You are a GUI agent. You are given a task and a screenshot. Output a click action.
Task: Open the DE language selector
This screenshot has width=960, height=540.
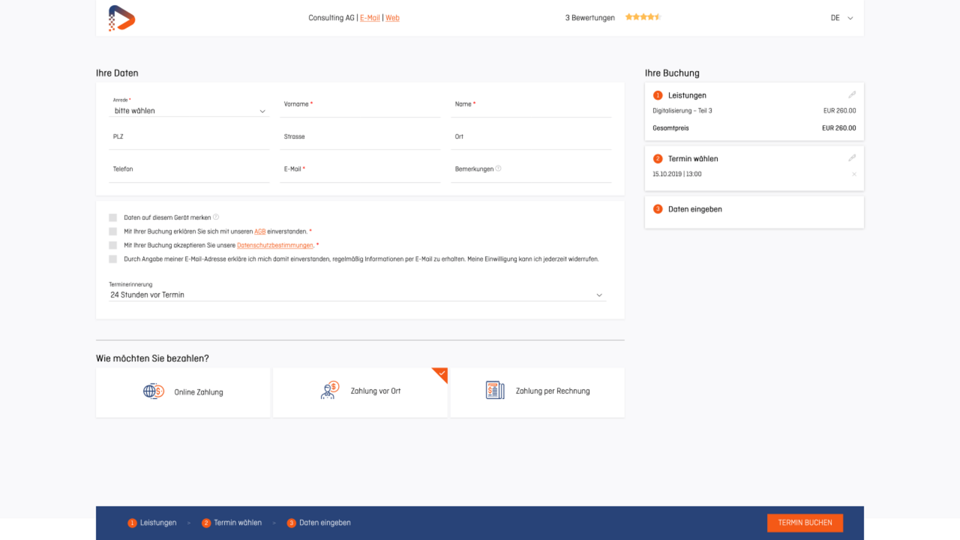point(841,18)
